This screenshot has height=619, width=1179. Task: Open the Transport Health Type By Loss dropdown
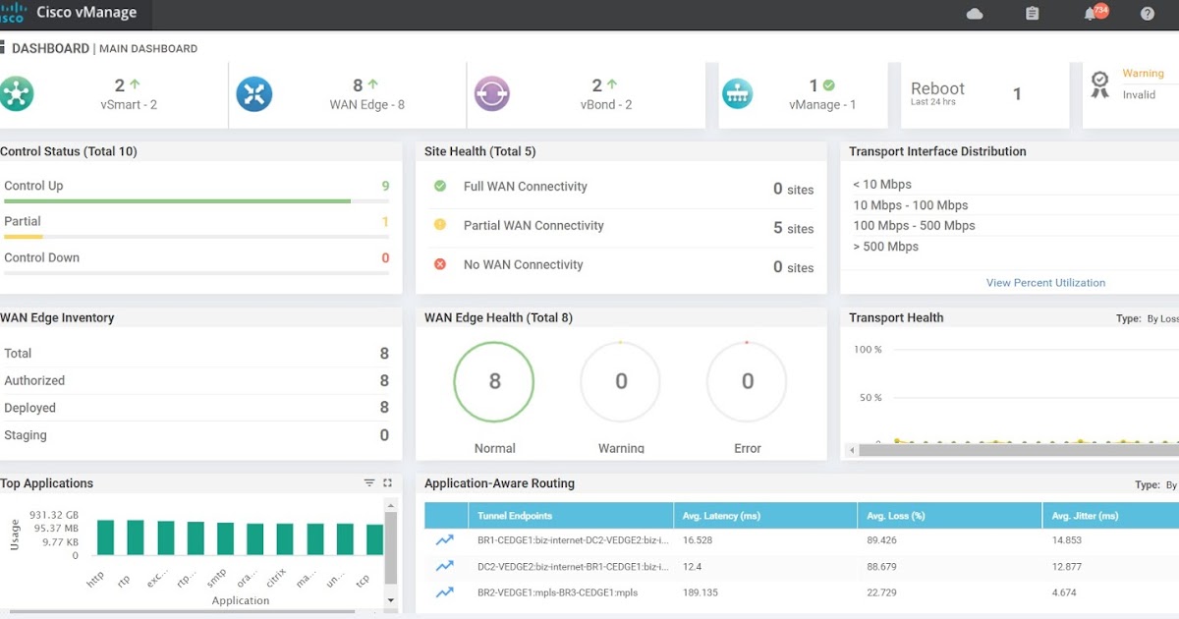tap(1159, 317)
